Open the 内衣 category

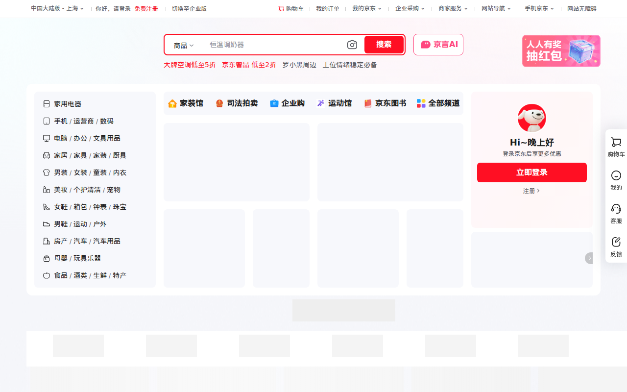(120, 172)
